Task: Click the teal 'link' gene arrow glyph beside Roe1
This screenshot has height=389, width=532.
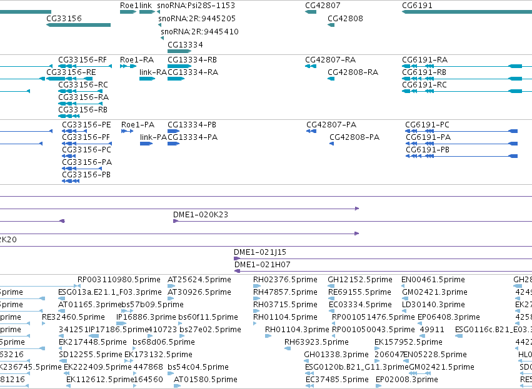Action: 147,12
